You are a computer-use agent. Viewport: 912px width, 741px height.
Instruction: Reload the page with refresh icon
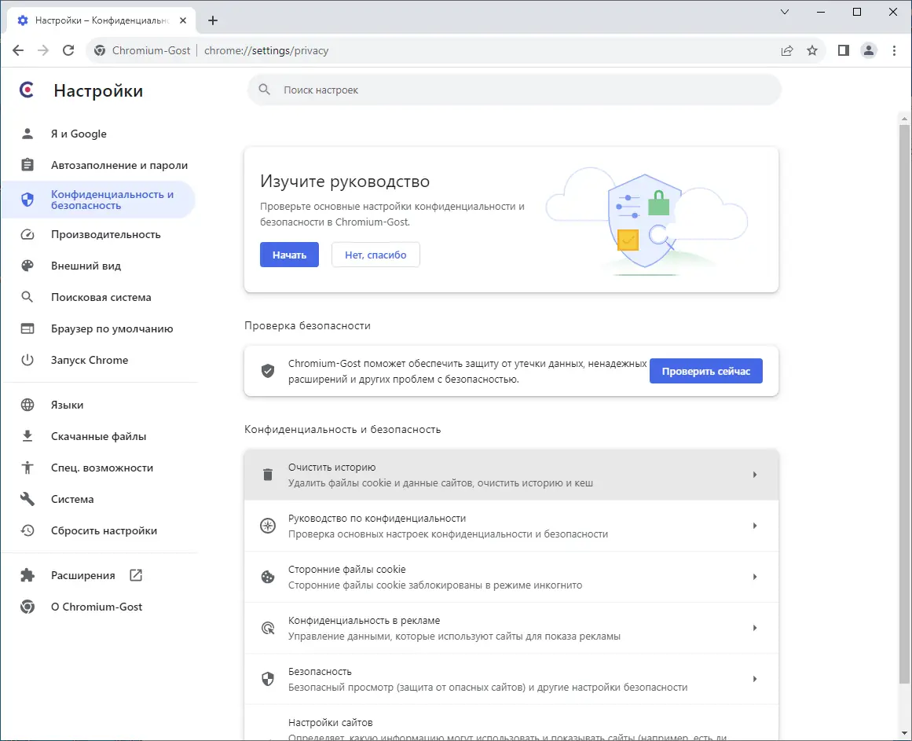pyautogui.click(x=68, y=50)
